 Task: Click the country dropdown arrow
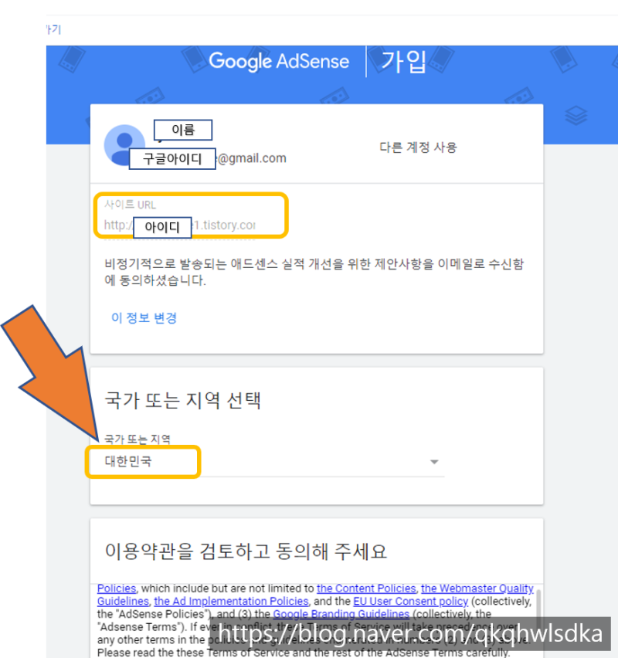click(x=434, y=462)
